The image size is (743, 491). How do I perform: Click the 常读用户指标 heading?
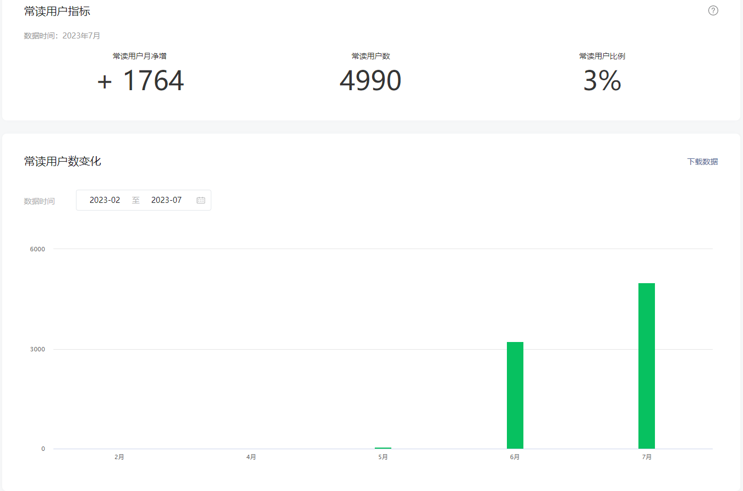click(57, 11)
